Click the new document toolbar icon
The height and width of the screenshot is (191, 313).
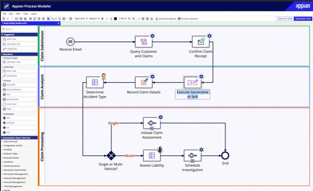click(4, 18)
